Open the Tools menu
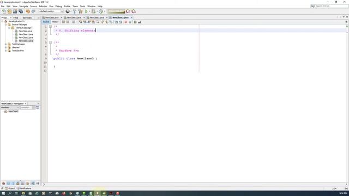The image size is (349, 196). click(82, 6)
